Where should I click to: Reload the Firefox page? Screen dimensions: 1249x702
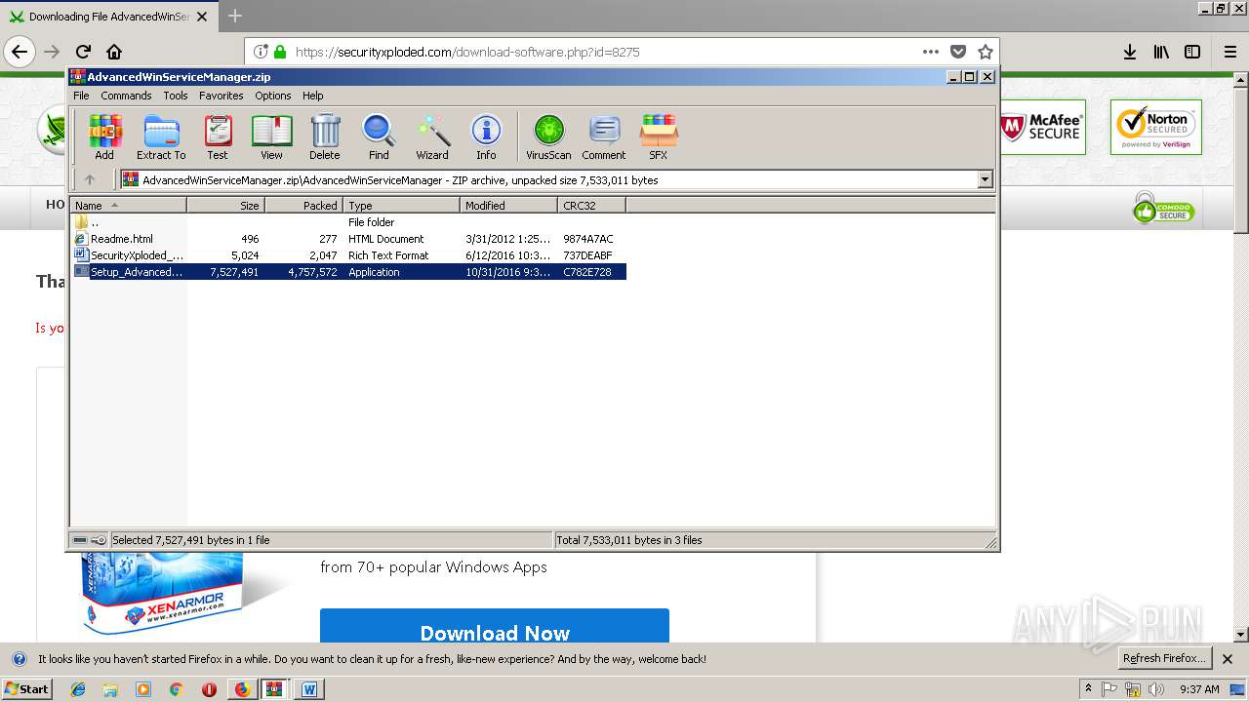83,52
